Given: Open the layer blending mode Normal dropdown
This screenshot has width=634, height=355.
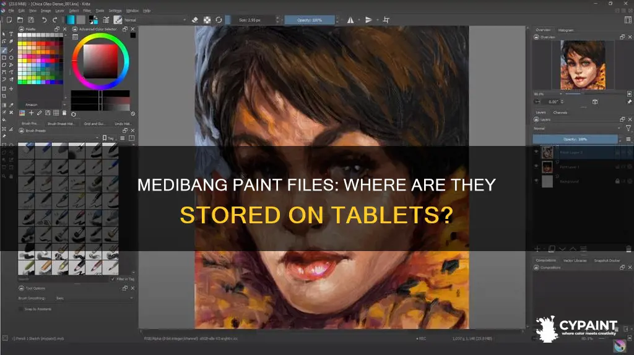Looking at the screenshot, I should (x=577, y=129).
